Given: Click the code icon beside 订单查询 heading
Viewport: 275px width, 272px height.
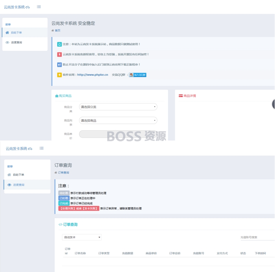Looking at the screenshot, I should (60, 225).
